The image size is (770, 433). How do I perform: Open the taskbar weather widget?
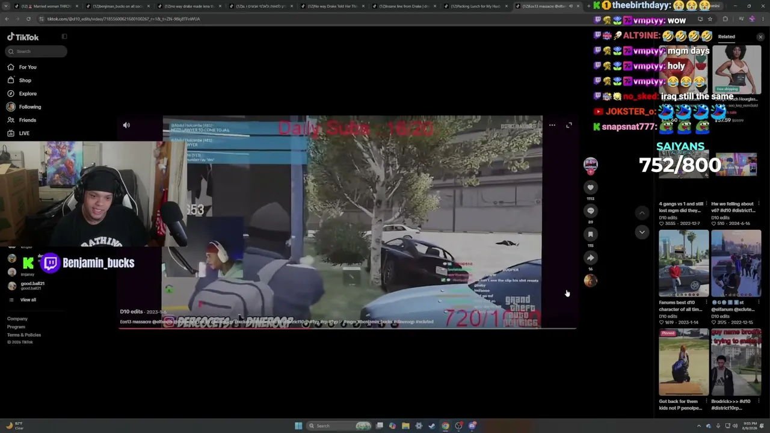click(14, 426)
